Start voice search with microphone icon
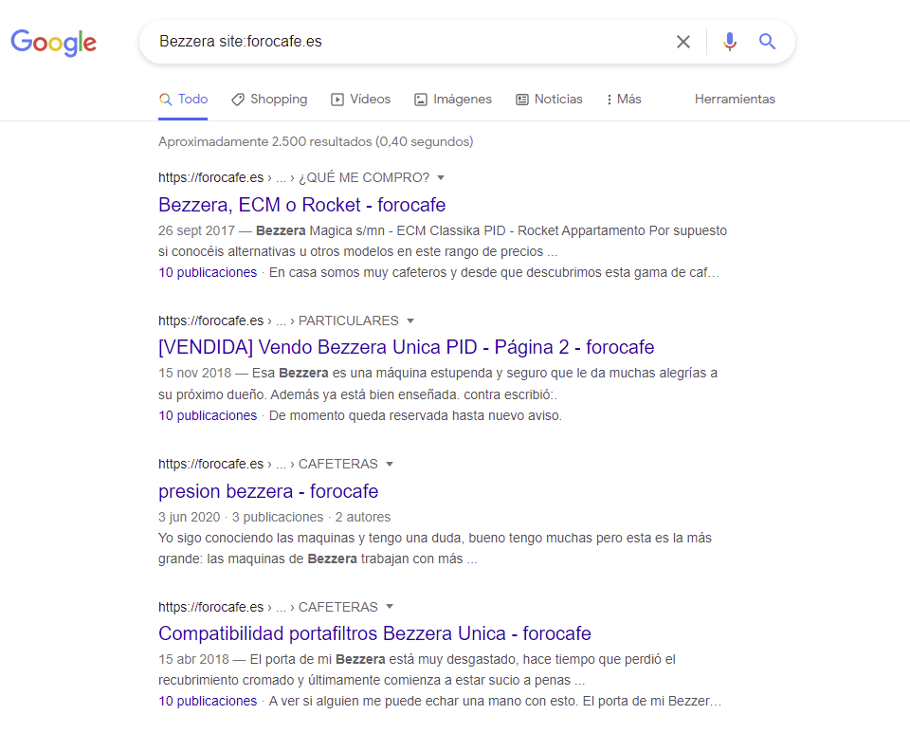 coord(730,42)
